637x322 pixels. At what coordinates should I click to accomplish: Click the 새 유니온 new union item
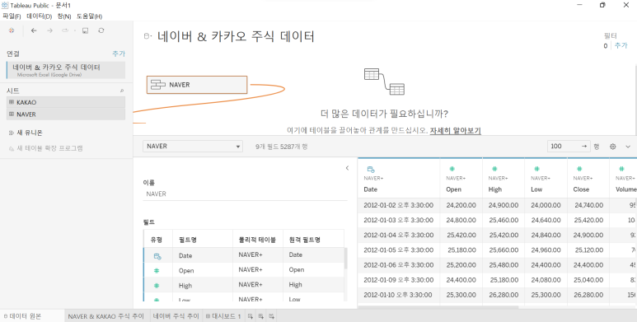[x=26, y=133]
